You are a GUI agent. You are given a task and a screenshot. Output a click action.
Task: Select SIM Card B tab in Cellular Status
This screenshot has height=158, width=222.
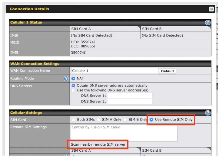176,29
